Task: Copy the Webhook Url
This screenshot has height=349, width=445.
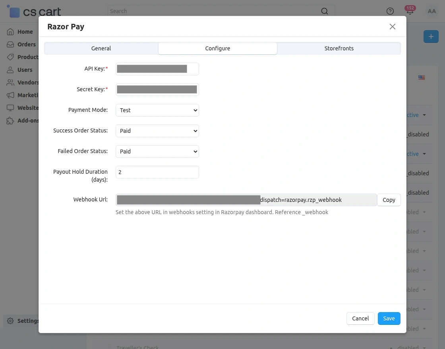Action: [x=389, y=199]
